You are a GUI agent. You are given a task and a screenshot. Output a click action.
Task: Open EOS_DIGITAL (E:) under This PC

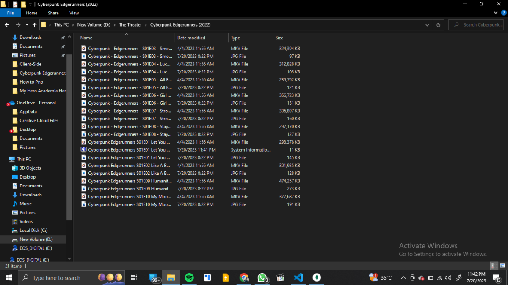tap(36, 248)
